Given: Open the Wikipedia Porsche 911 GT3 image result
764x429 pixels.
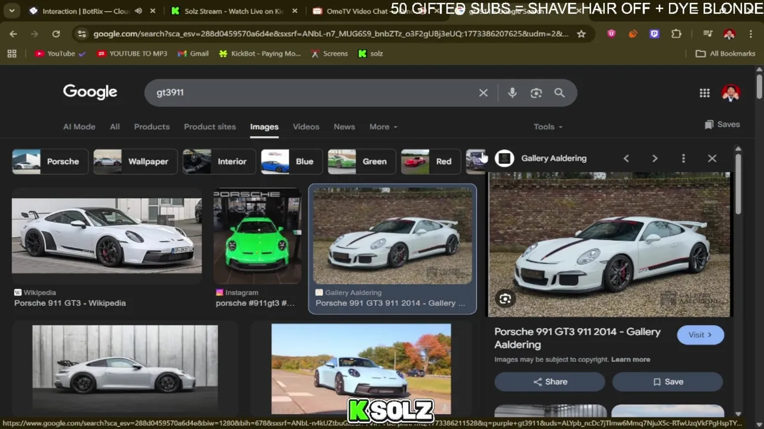Looking at the screenshot, I should 107,236.
